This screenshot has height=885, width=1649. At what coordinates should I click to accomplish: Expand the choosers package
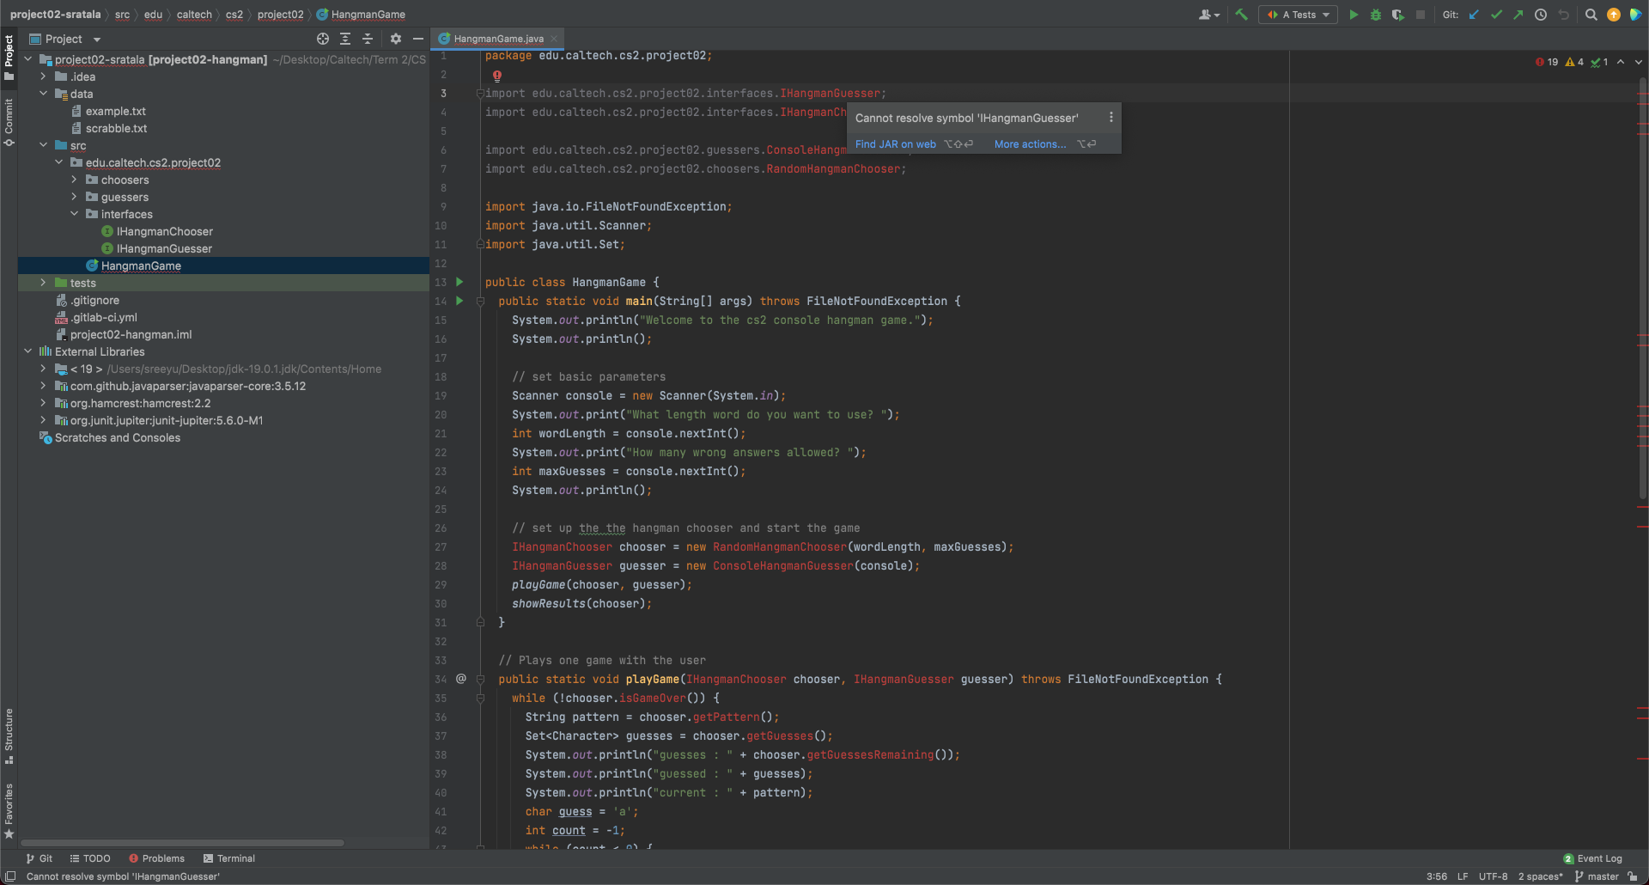point(74,180)
